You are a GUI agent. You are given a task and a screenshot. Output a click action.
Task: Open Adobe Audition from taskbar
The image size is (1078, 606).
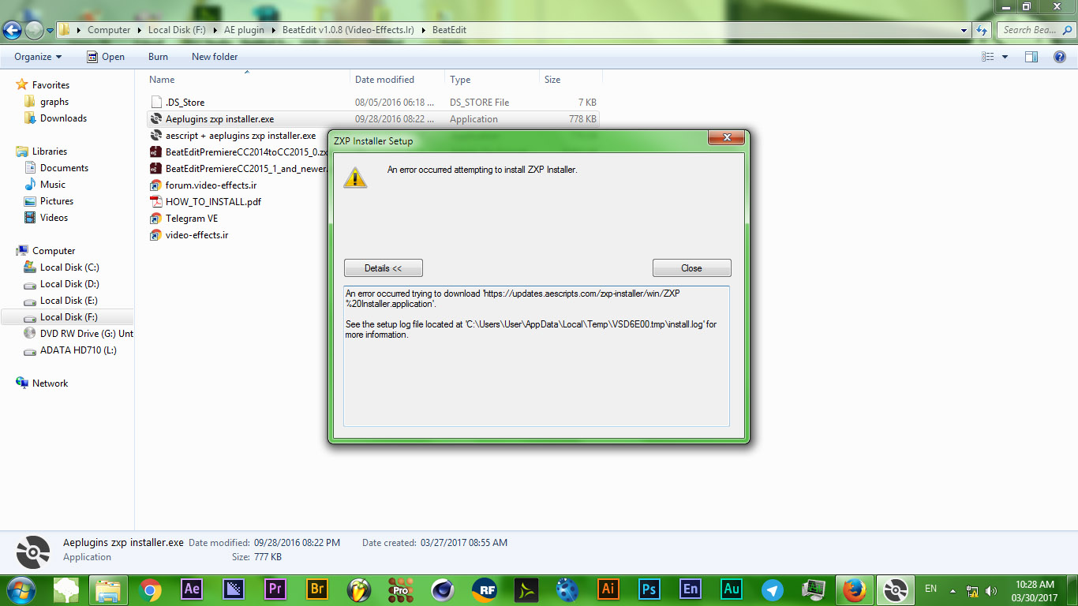click(x=732, y=589)
